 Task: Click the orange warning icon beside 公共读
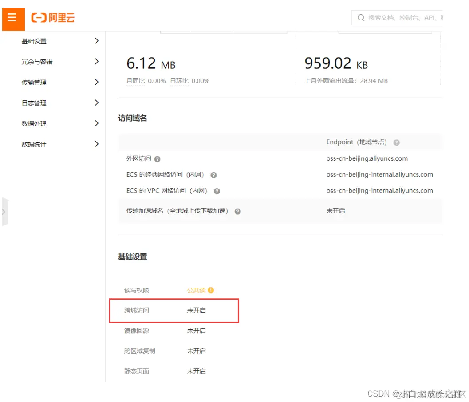211,290
